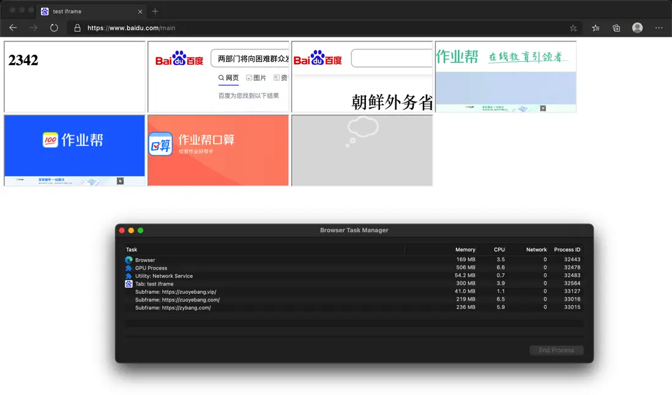Select Subframe: https://zuoyebang.com/ row
The height and width of the screenshot is (395, 672).
click(x=354, y=299)
